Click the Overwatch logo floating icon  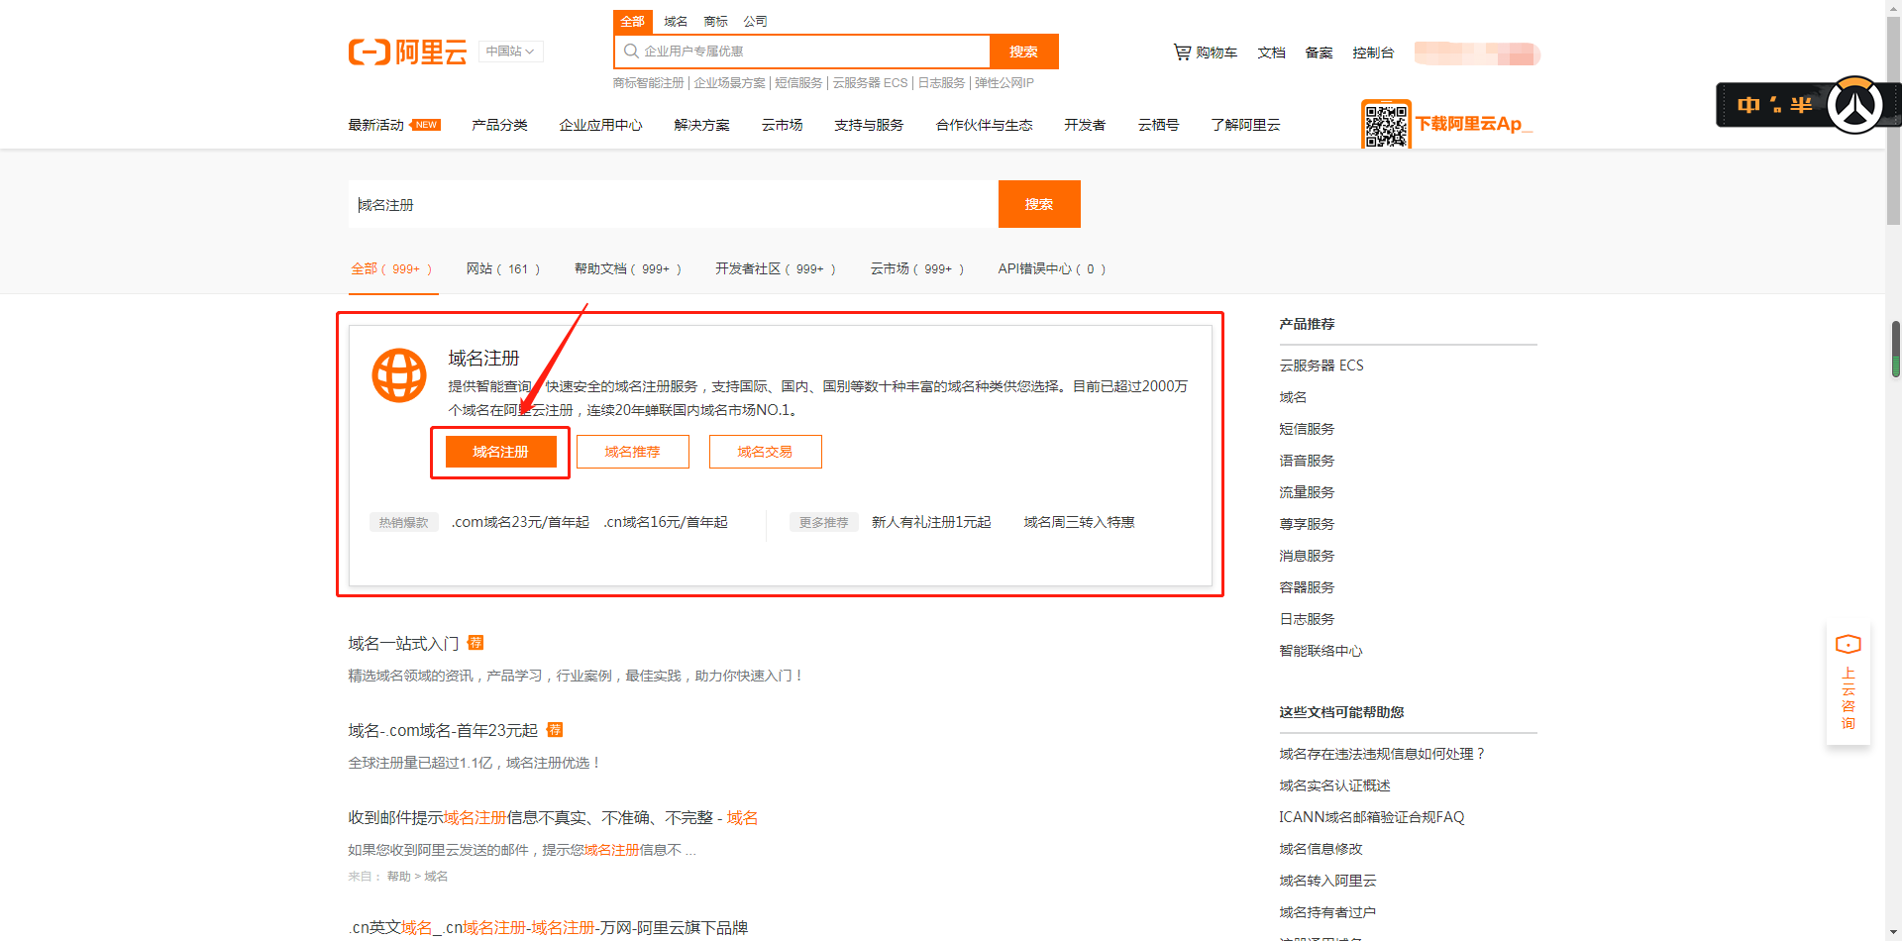click(x=1854, y=105)
